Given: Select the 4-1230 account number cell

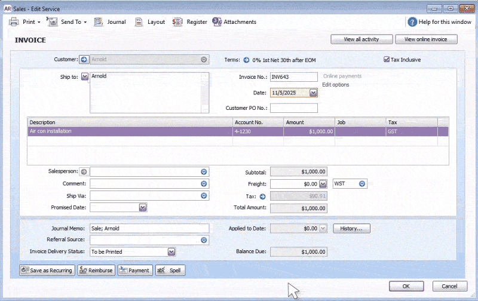Looking at the screenshot, I should point(258,131).
